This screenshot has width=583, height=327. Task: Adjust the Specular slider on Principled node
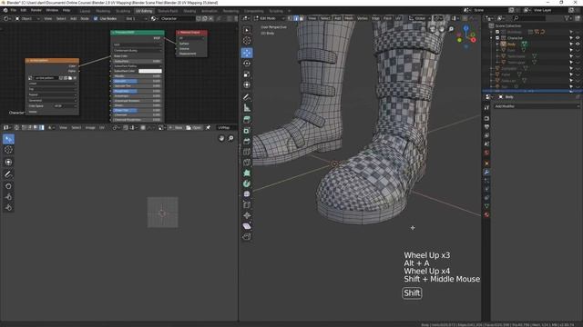(x=138, y=81)
